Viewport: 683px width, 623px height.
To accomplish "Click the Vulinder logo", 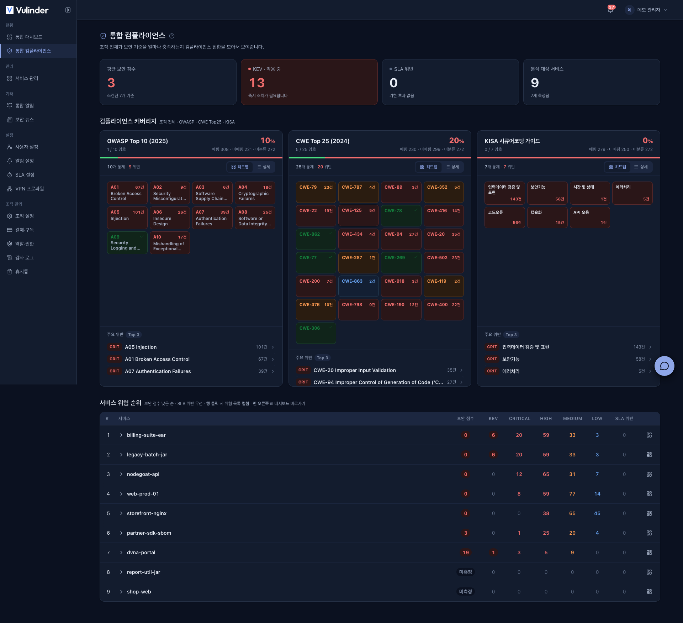I will pos(27,10).
